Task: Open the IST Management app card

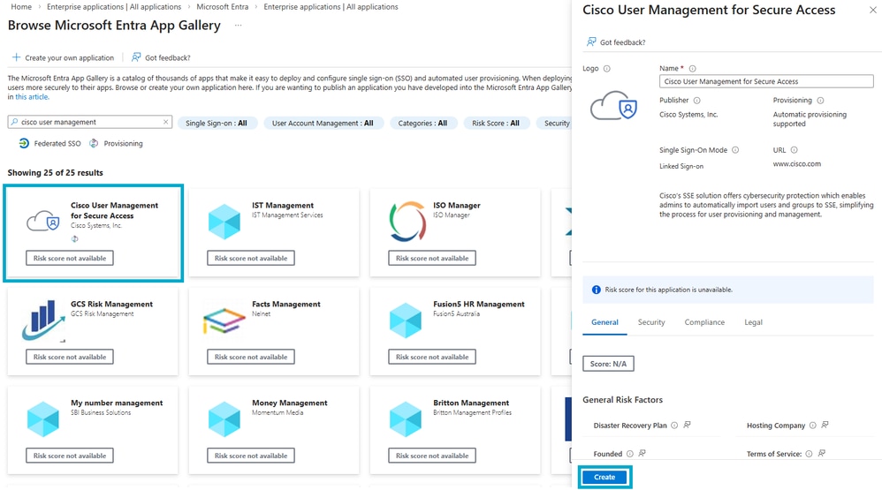Action: pyautogui.click(x=274, y=232)
